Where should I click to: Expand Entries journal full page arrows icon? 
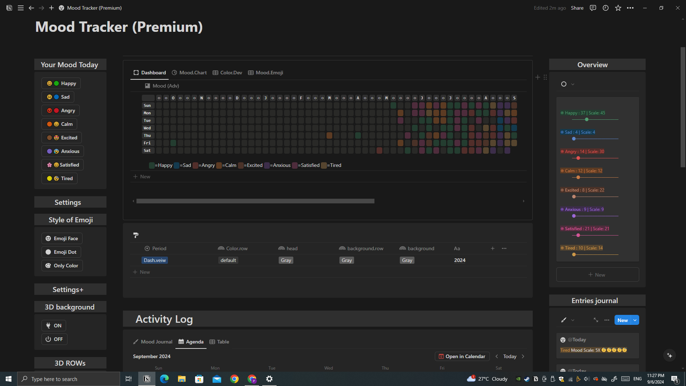click(x=596, y=320)
